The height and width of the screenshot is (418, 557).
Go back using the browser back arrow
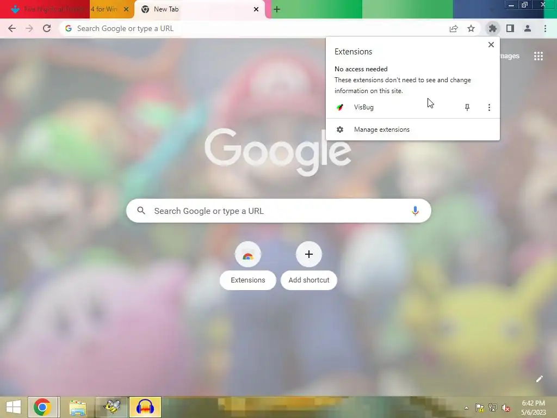pos(12,28)
